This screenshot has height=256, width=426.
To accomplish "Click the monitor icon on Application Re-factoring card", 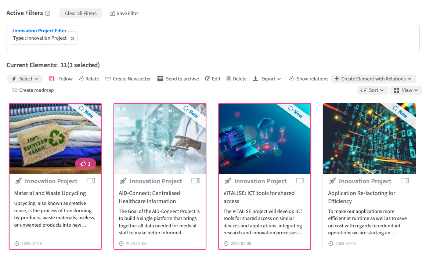I will click(x=405, y=181).
